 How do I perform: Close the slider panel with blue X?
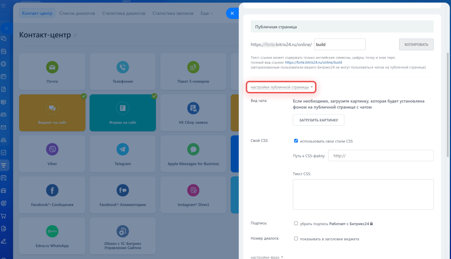pos(232,13)
